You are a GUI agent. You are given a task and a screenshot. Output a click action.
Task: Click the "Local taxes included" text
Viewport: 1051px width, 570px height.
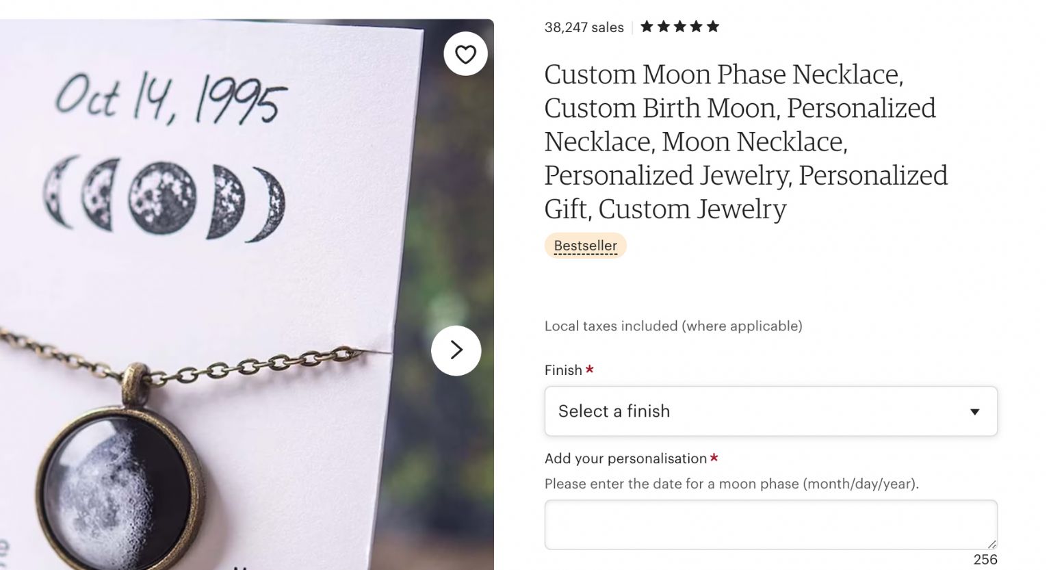(x=673, y=326)
